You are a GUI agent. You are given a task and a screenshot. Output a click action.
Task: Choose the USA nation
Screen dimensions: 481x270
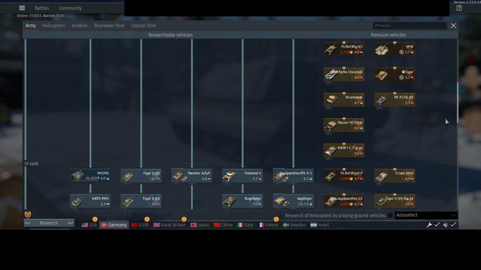[x=89, y=225]
